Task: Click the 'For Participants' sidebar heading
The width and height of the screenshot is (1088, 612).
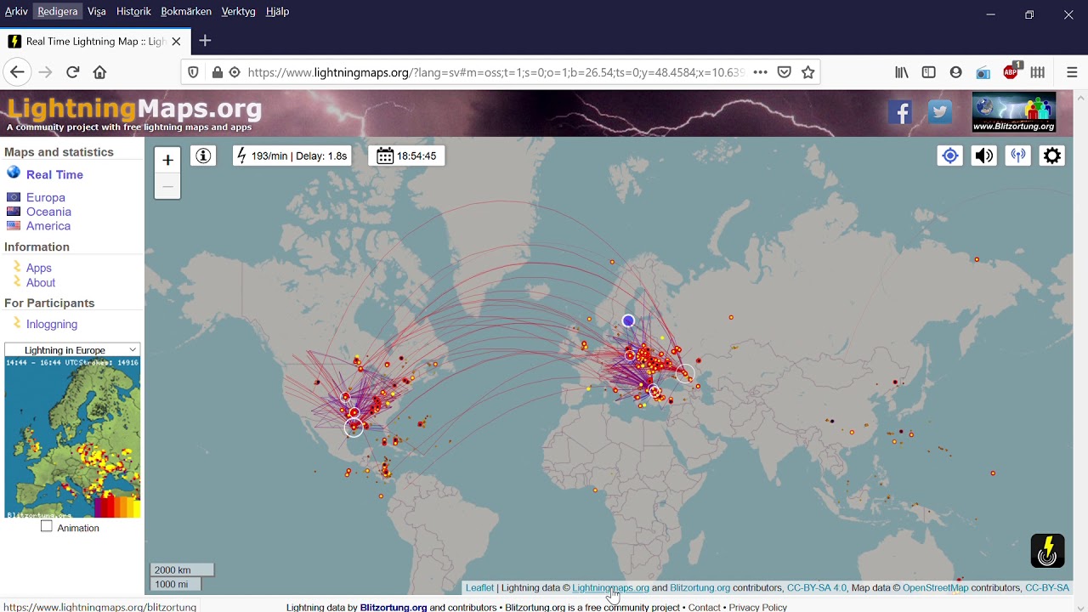Action: click(49, 303)
